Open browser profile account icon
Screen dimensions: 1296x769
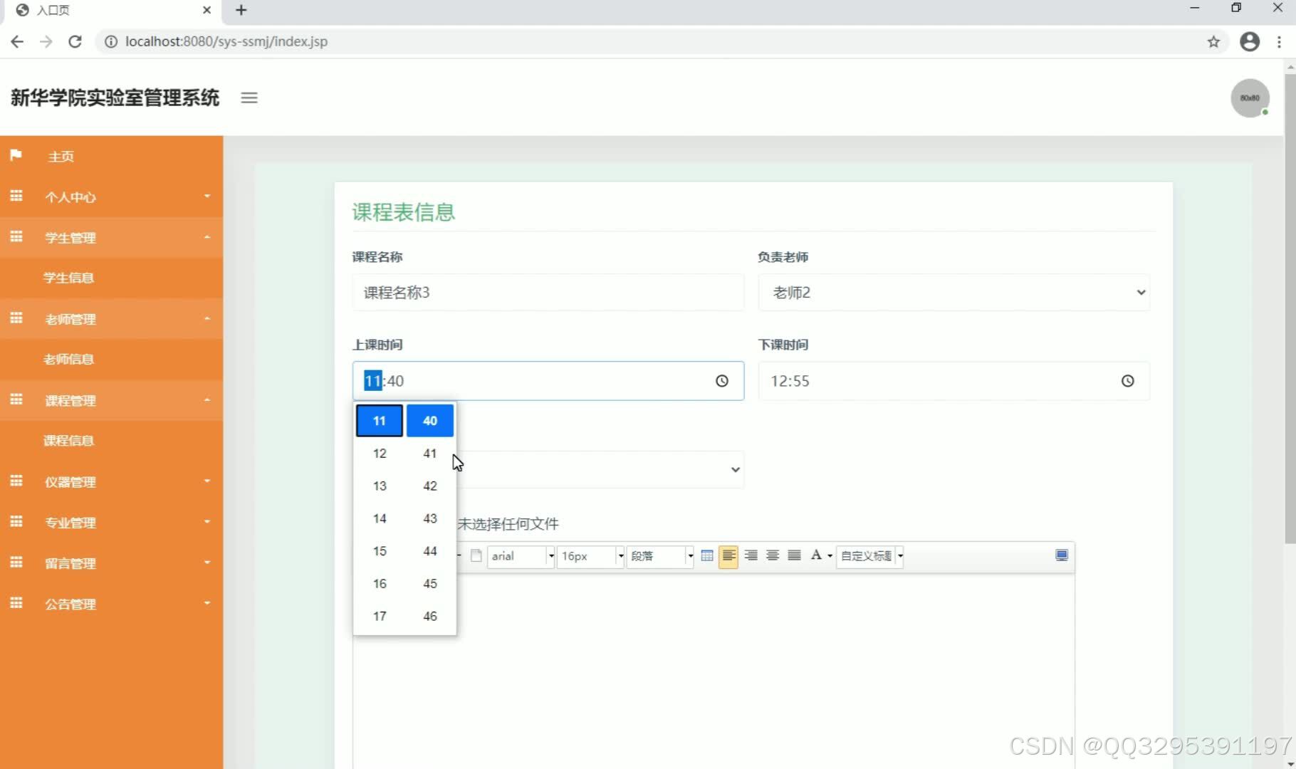(x=1250, y=41)
